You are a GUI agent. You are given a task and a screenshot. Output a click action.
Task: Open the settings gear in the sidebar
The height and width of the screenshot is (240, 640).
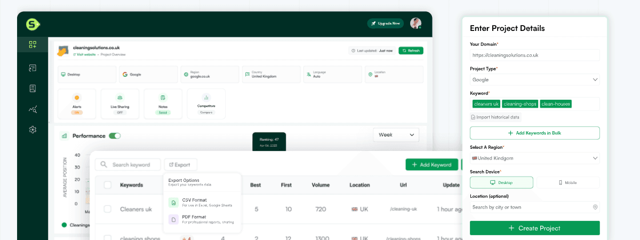tap(33, 130)
